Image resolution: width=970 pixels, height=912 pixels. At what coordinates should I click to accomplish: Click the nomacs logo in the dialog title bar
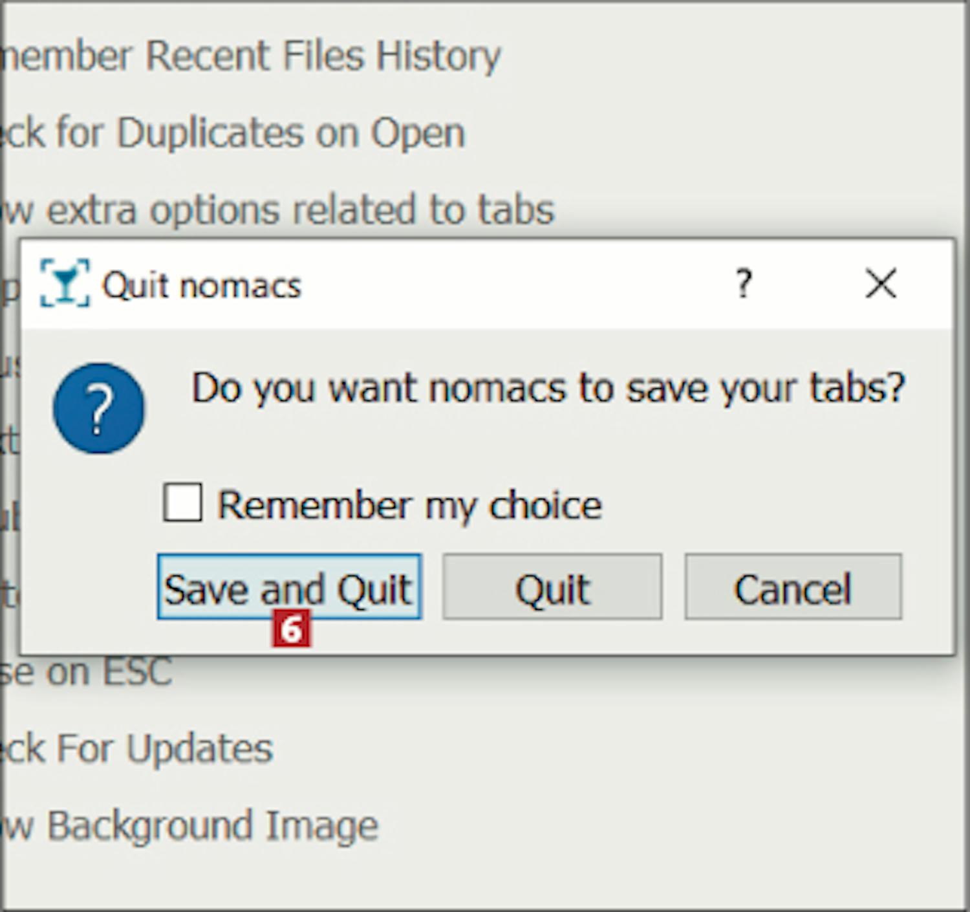pyautogui.click(x=64, y=283)
